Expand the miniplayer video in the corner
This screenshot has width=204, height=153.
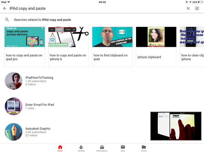click(x=176, y=126)
